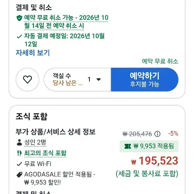Click checkmark beside 자동 결제 예정일

pyautogui.click(x=19, y=36)
